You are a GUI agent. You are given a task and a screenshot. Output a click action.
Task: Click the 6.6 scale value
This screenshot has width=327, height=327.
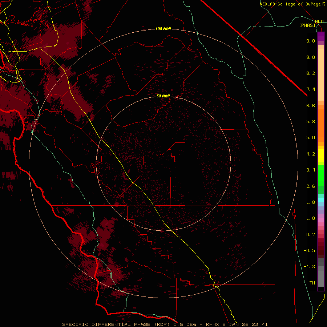pos(311,105)
